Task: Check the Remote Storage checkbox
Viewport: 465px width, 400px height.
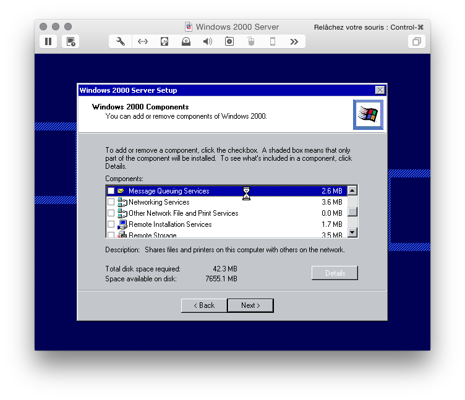Action: point(111,234)
